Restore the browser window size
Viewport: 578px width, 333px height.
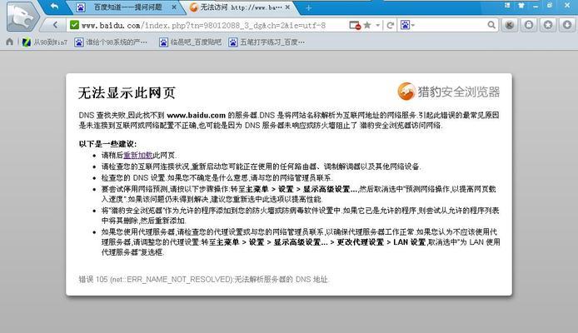(550, 6)
